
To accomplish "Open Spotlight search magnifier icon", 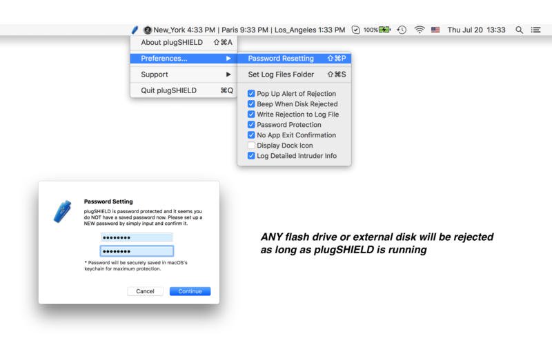I will pyautogui.click(x=519, y=30).
